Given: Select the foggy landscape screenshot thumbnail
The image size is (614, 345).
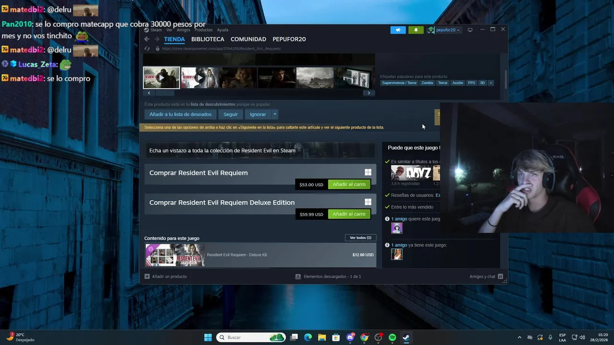Looking at the screenshot, I should (315, 78).
